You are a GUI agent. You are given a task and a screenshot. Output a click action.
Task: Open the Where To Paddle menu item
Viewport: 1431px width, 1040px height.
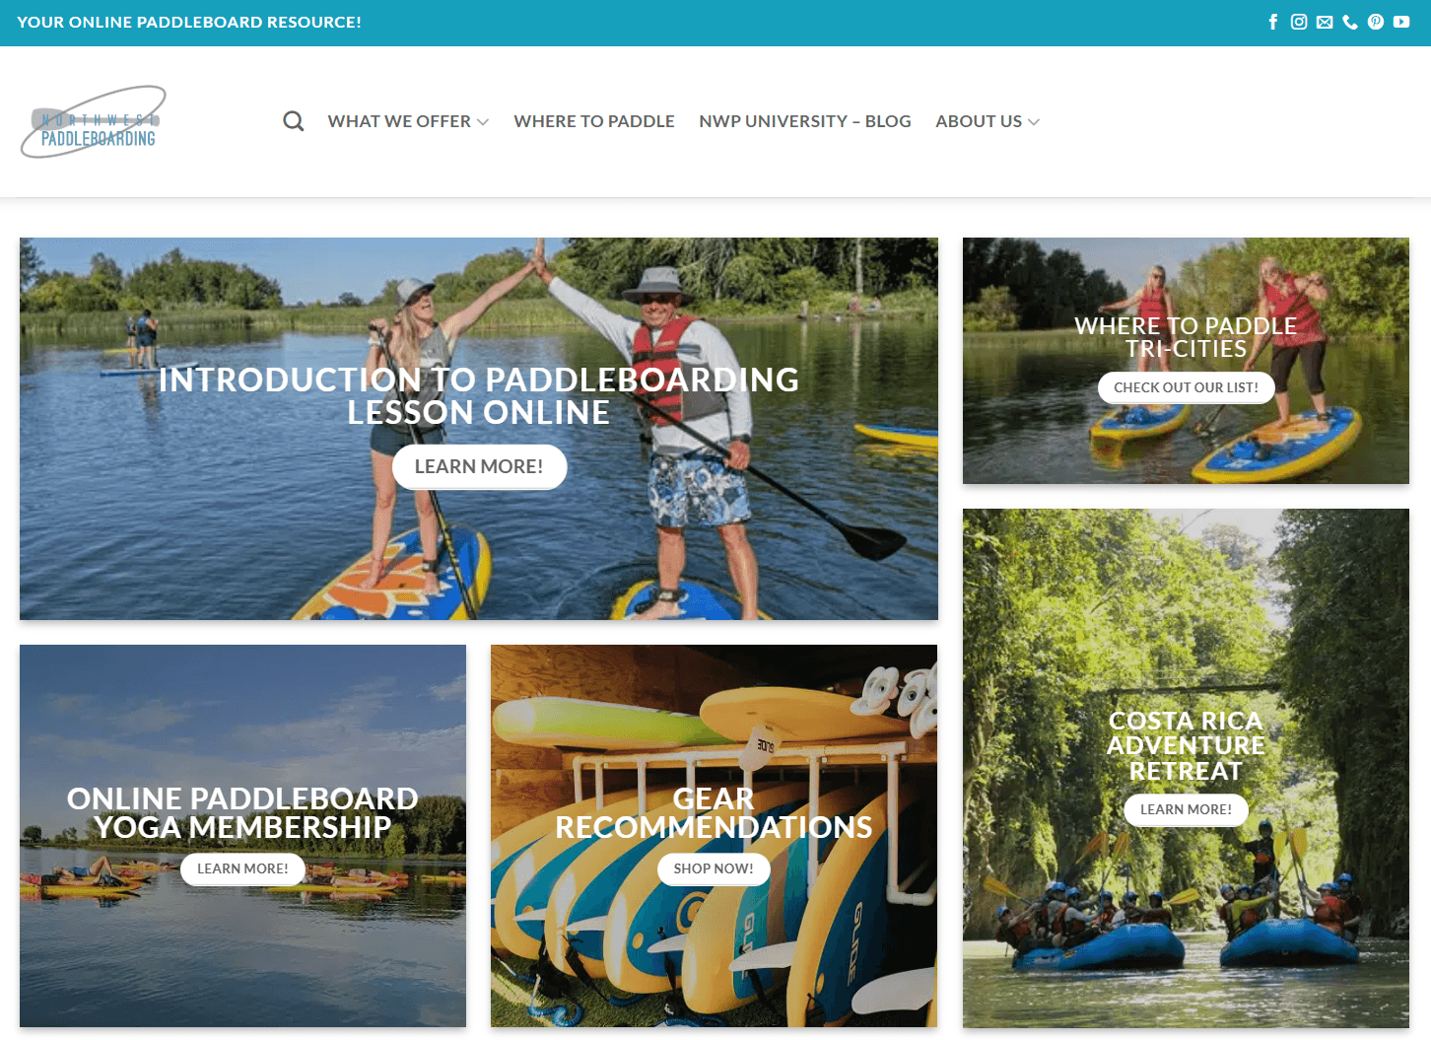click(594, 121)
